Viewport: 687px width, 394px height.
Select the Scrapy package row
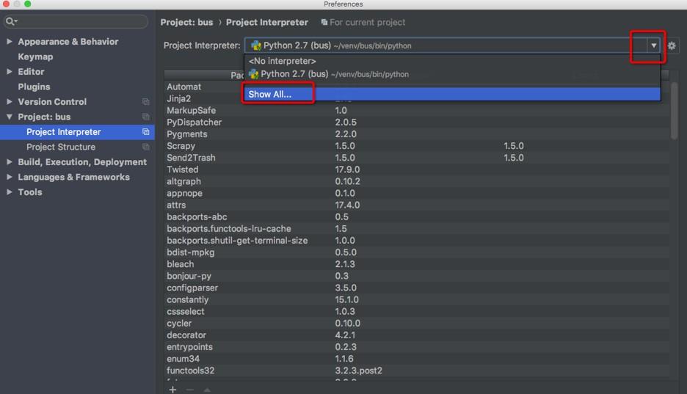click(417, 146)
